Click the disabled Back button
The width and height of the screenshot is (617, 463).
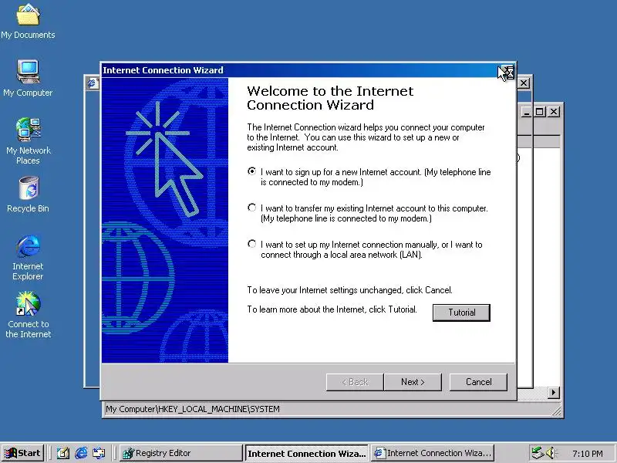(x=355, y=382)
